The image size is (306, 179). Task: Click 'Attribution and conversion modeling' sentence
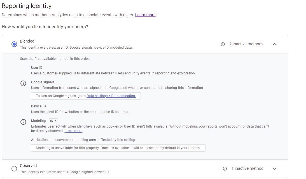pyautogui.click(x=83, y=140)
